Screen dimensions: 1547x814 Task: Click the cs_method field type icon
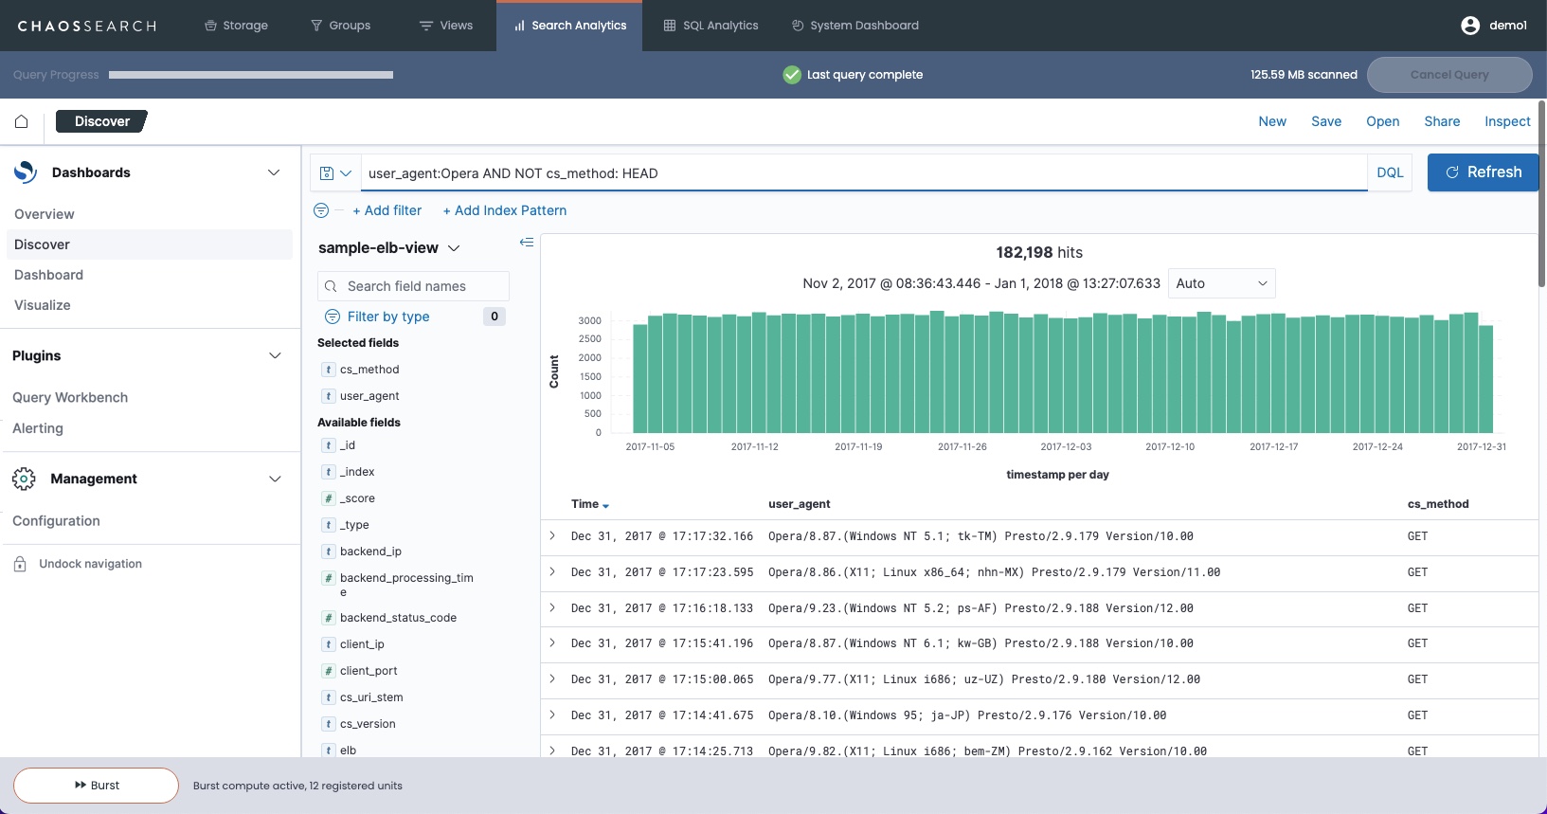coord(328,370)
